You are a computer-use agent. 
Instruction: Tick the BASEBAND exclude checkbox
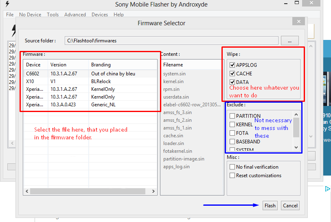(232, 141)
